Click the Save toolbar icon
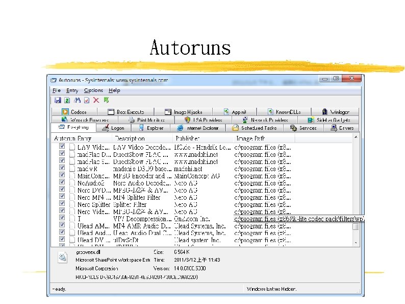405x304 pixels. point(58,100)
